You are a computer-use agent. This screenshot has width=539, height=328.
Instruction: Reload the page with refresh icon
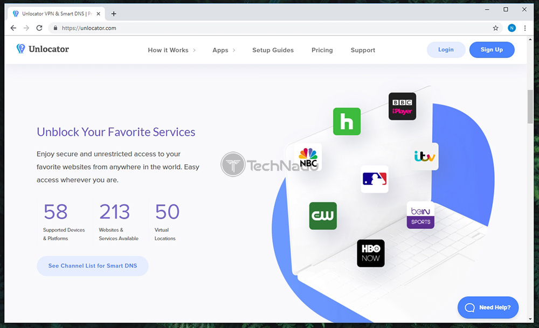tap(39, 28)
